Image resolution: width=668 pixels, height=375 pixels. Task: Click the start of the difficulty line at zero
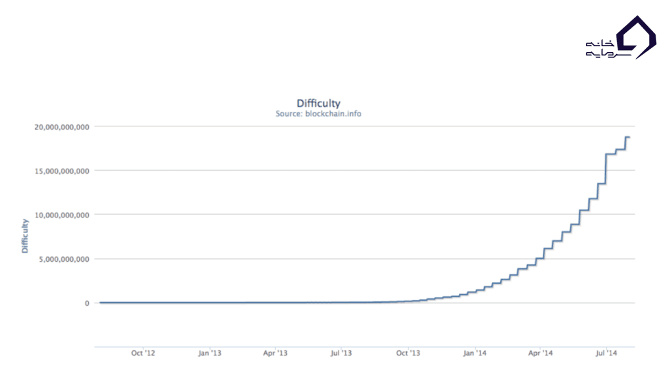[x=100, y=303]
